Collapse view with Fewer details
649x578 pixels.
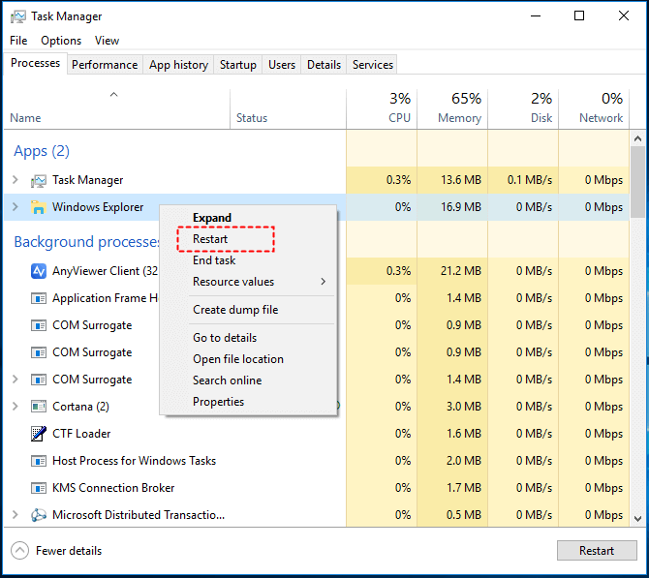[x=56, y=551]
